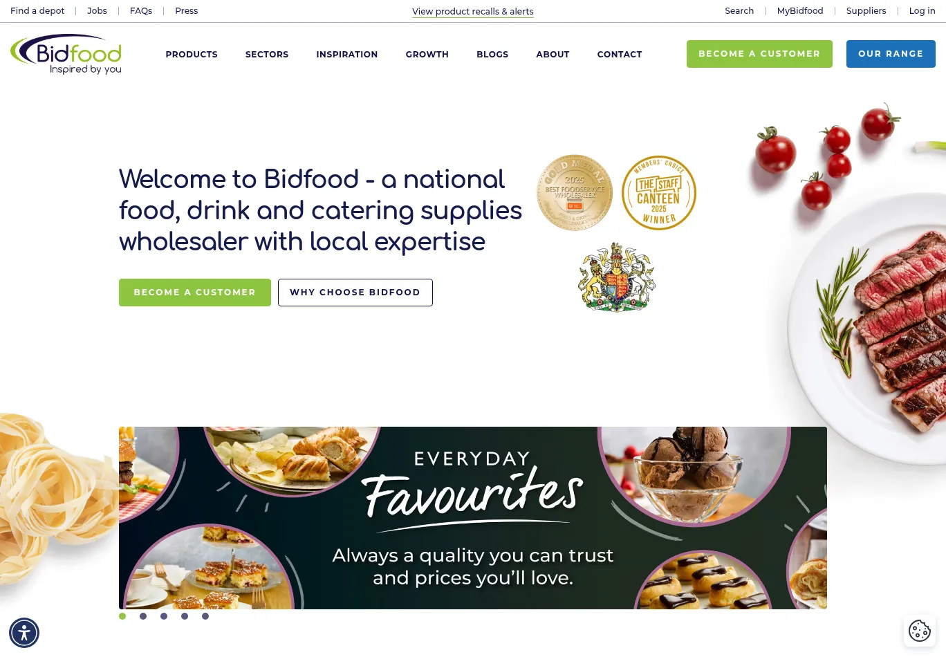Open the Blogs menu item

pyautogui.click(x=492, y=54)
